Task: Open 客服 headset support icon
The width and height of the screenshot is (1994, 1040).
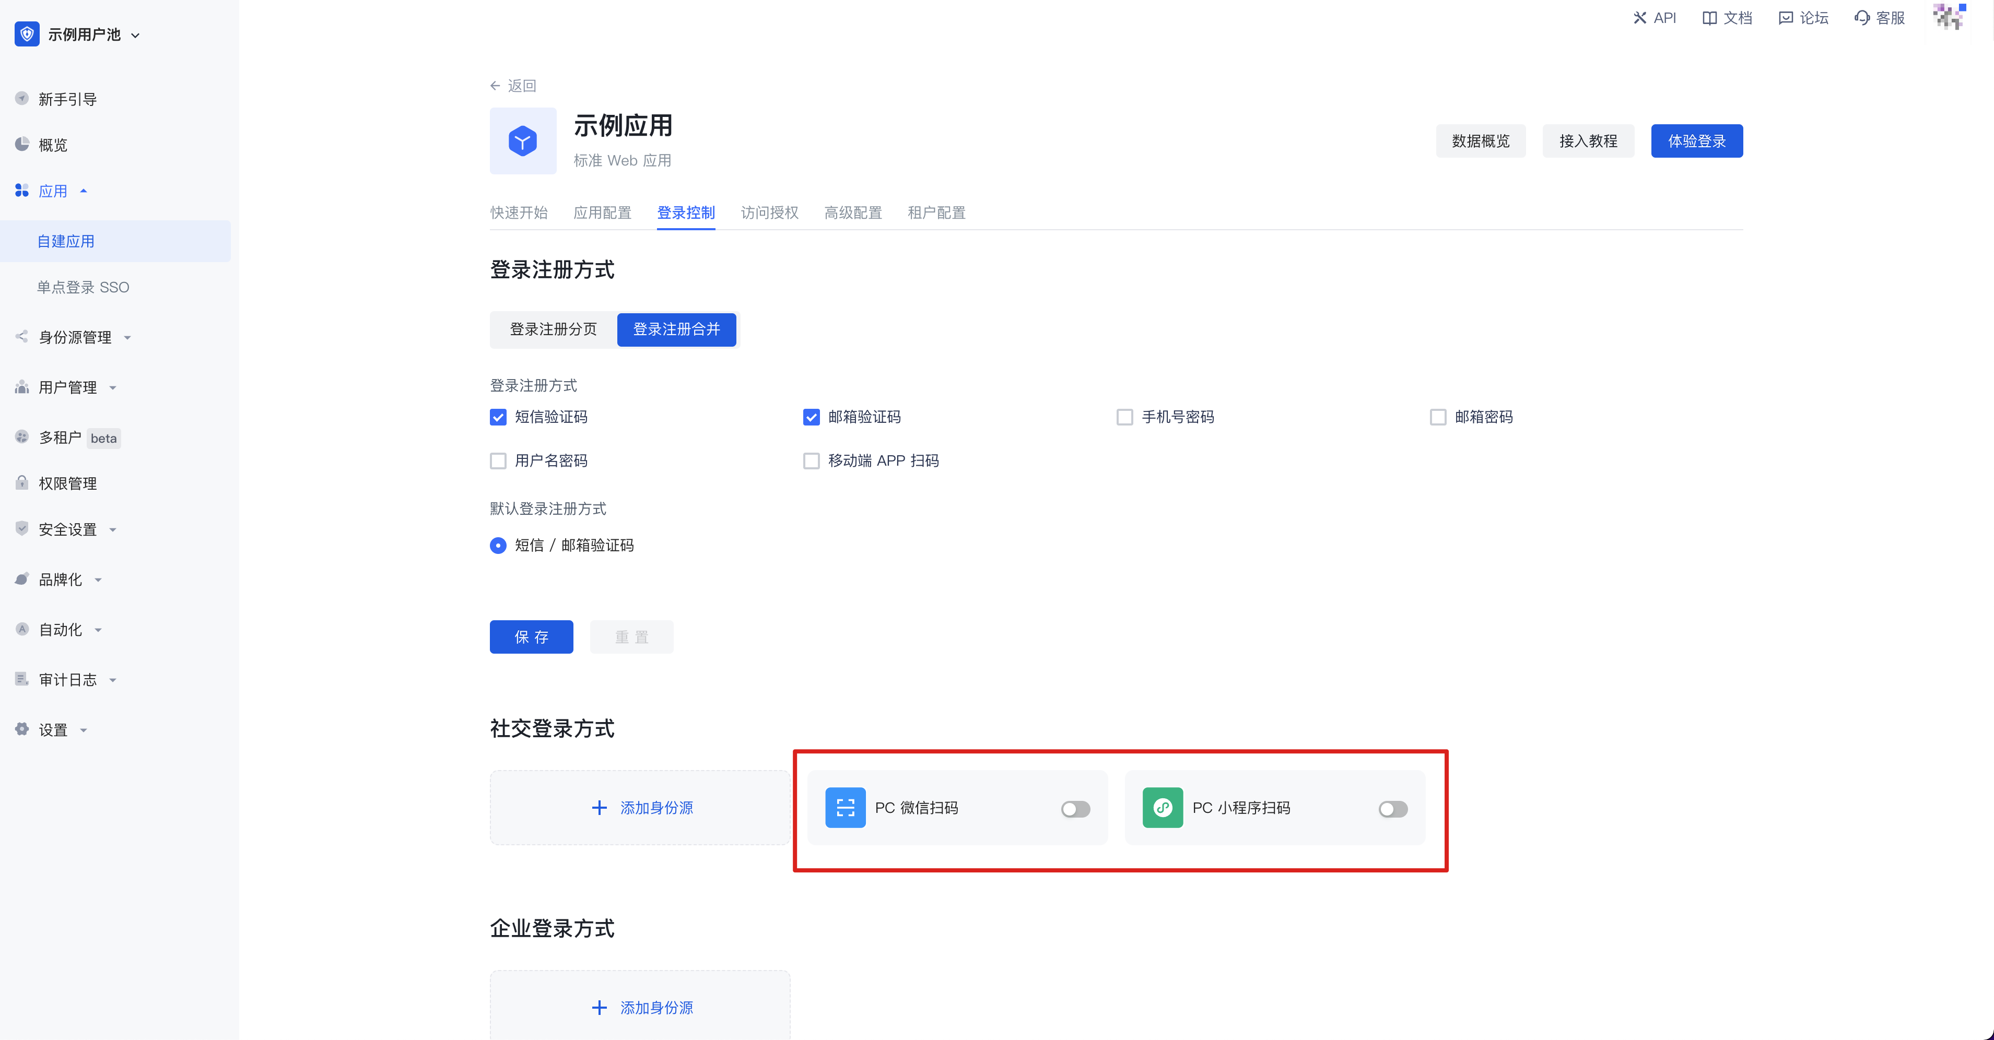Action: point(1862,18)
